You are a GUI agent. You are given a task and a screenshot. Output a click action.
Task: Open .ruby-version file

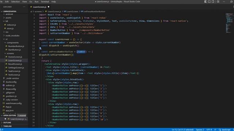14,100
